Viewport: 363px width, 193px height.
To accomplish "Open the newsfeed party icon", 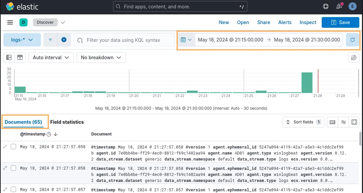I will point(339,6).
